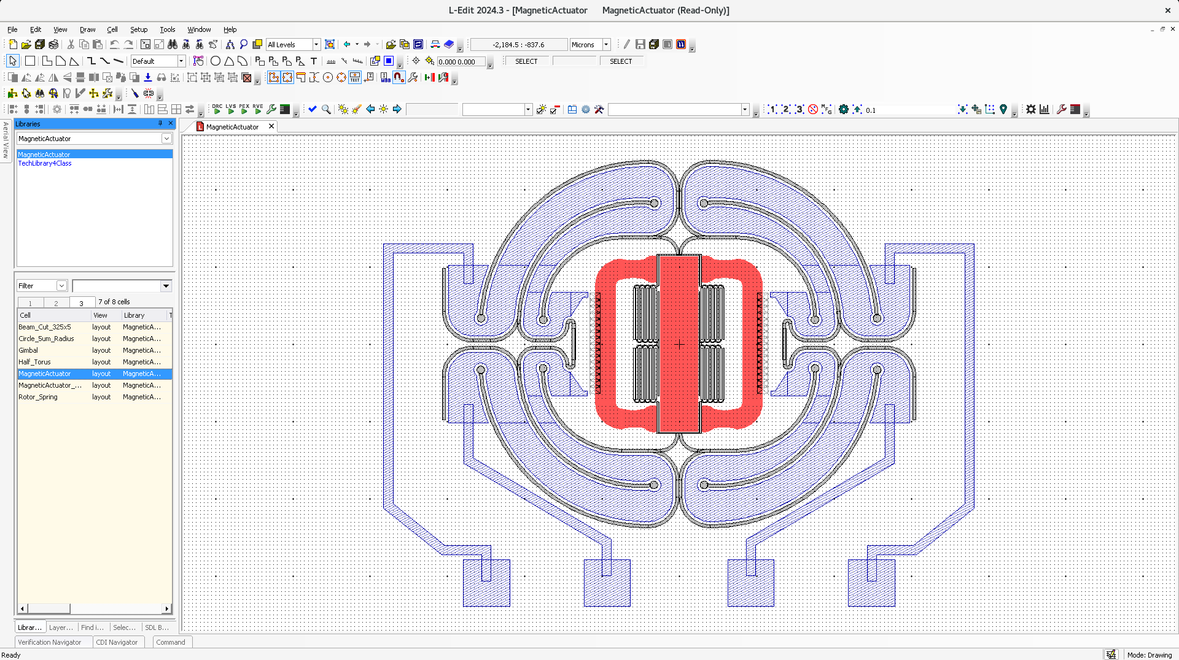Select Rotor_Spring cell in list
The height and width of the screenshot is (660, 1179).
click(x=38, y=397)
